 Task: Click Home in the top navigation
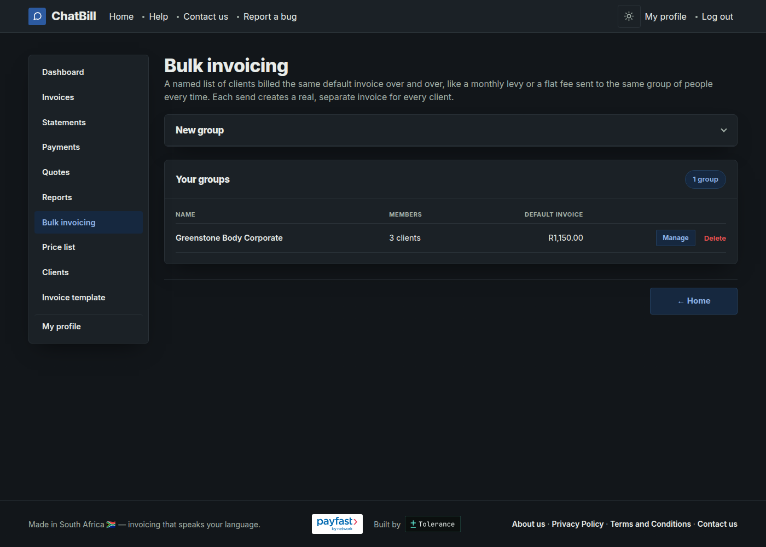pos(121,16)
